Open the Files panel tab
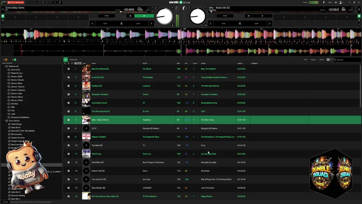 click(x=306, y=59)
